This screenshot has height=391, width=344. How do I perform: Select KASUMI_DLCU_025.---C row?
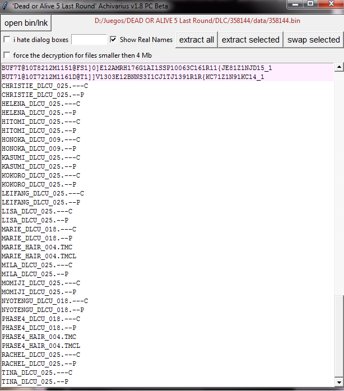click(x=167, y=157)
